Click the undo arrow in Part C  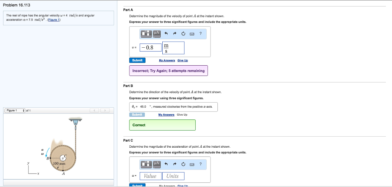coord(166,164)
